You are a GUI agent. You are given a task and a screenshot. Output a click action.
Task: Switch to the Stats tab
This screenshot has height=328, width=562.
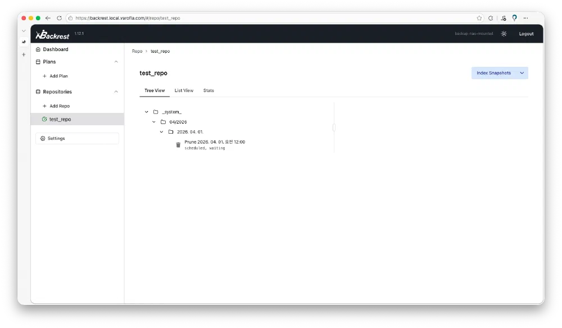tap(209, 90)
